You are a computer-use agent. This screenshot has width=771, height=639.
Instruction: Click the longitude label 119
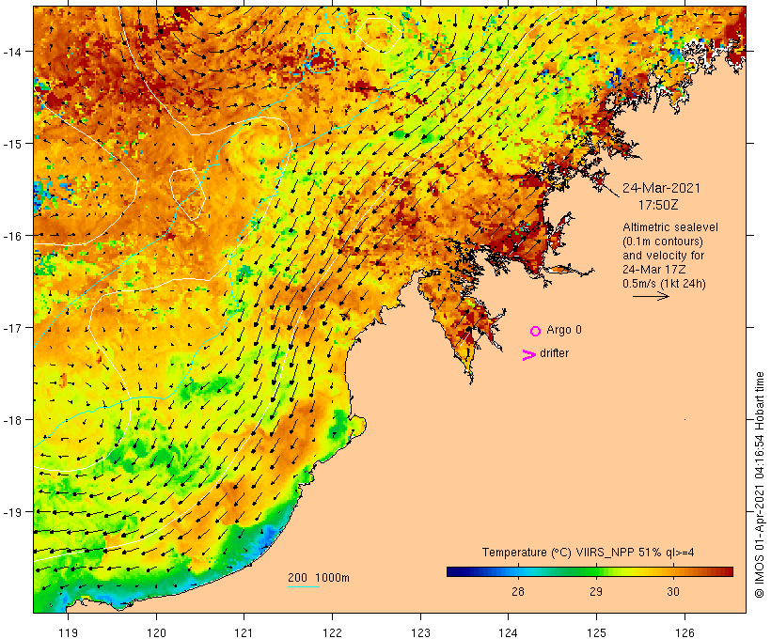tap(68, 632)
